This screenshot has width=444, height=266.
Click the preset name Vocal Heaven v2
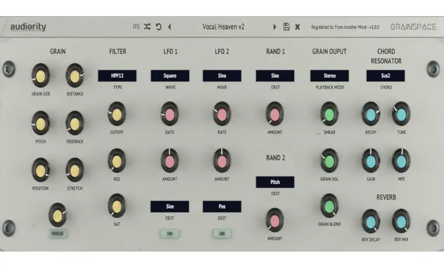[x=223, y=27]
